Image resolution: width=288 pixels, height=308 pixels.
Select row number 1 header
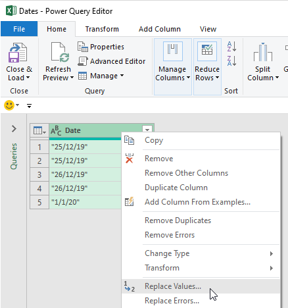(39, 147)
